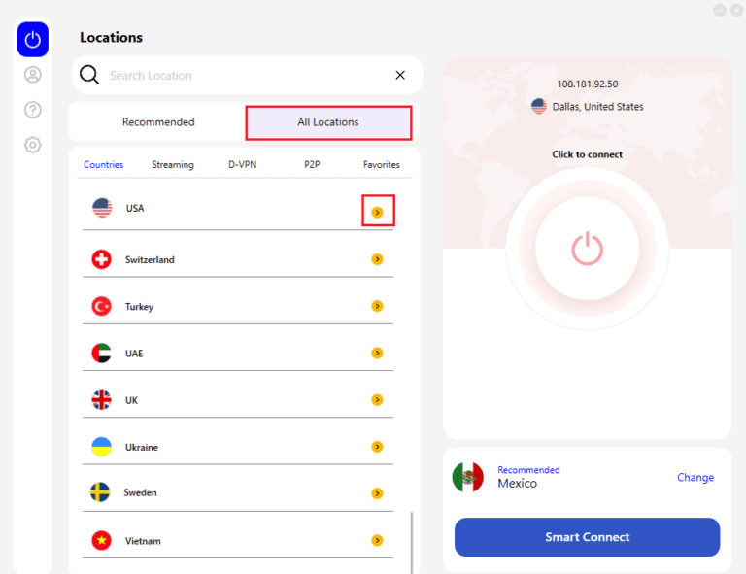
Task: Click the Mexico flag icon
Action: point(467,477)
